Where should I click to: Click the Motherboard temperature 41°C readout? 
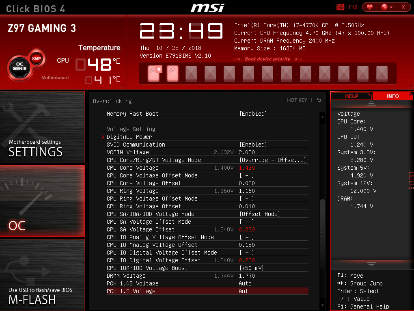pyautogui.click(x=102, y=80)
